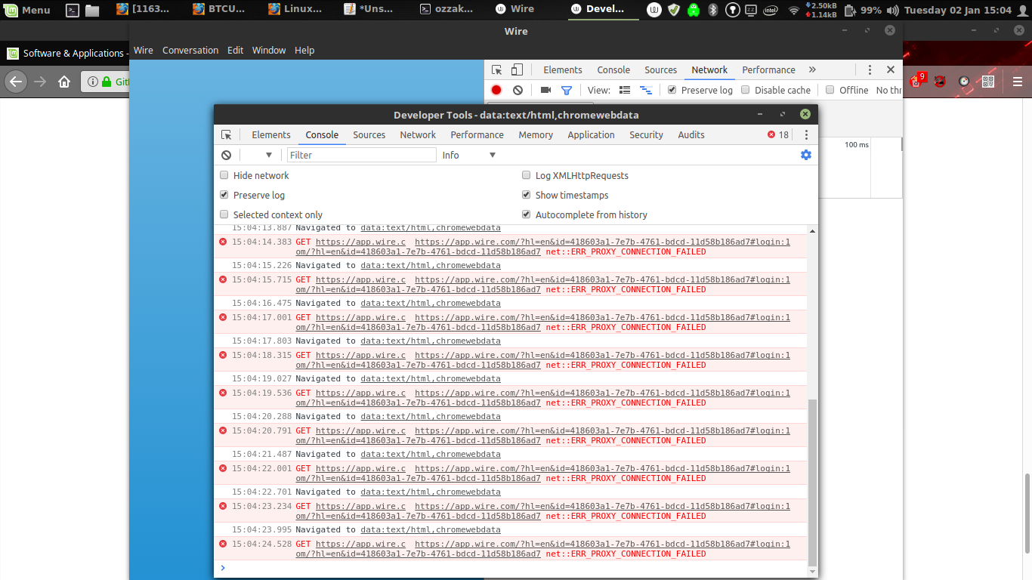This screenshot has width=1032, height=580.
Task: Enable Log XMLHttpRequests checkbox
Action: (527, 175)
